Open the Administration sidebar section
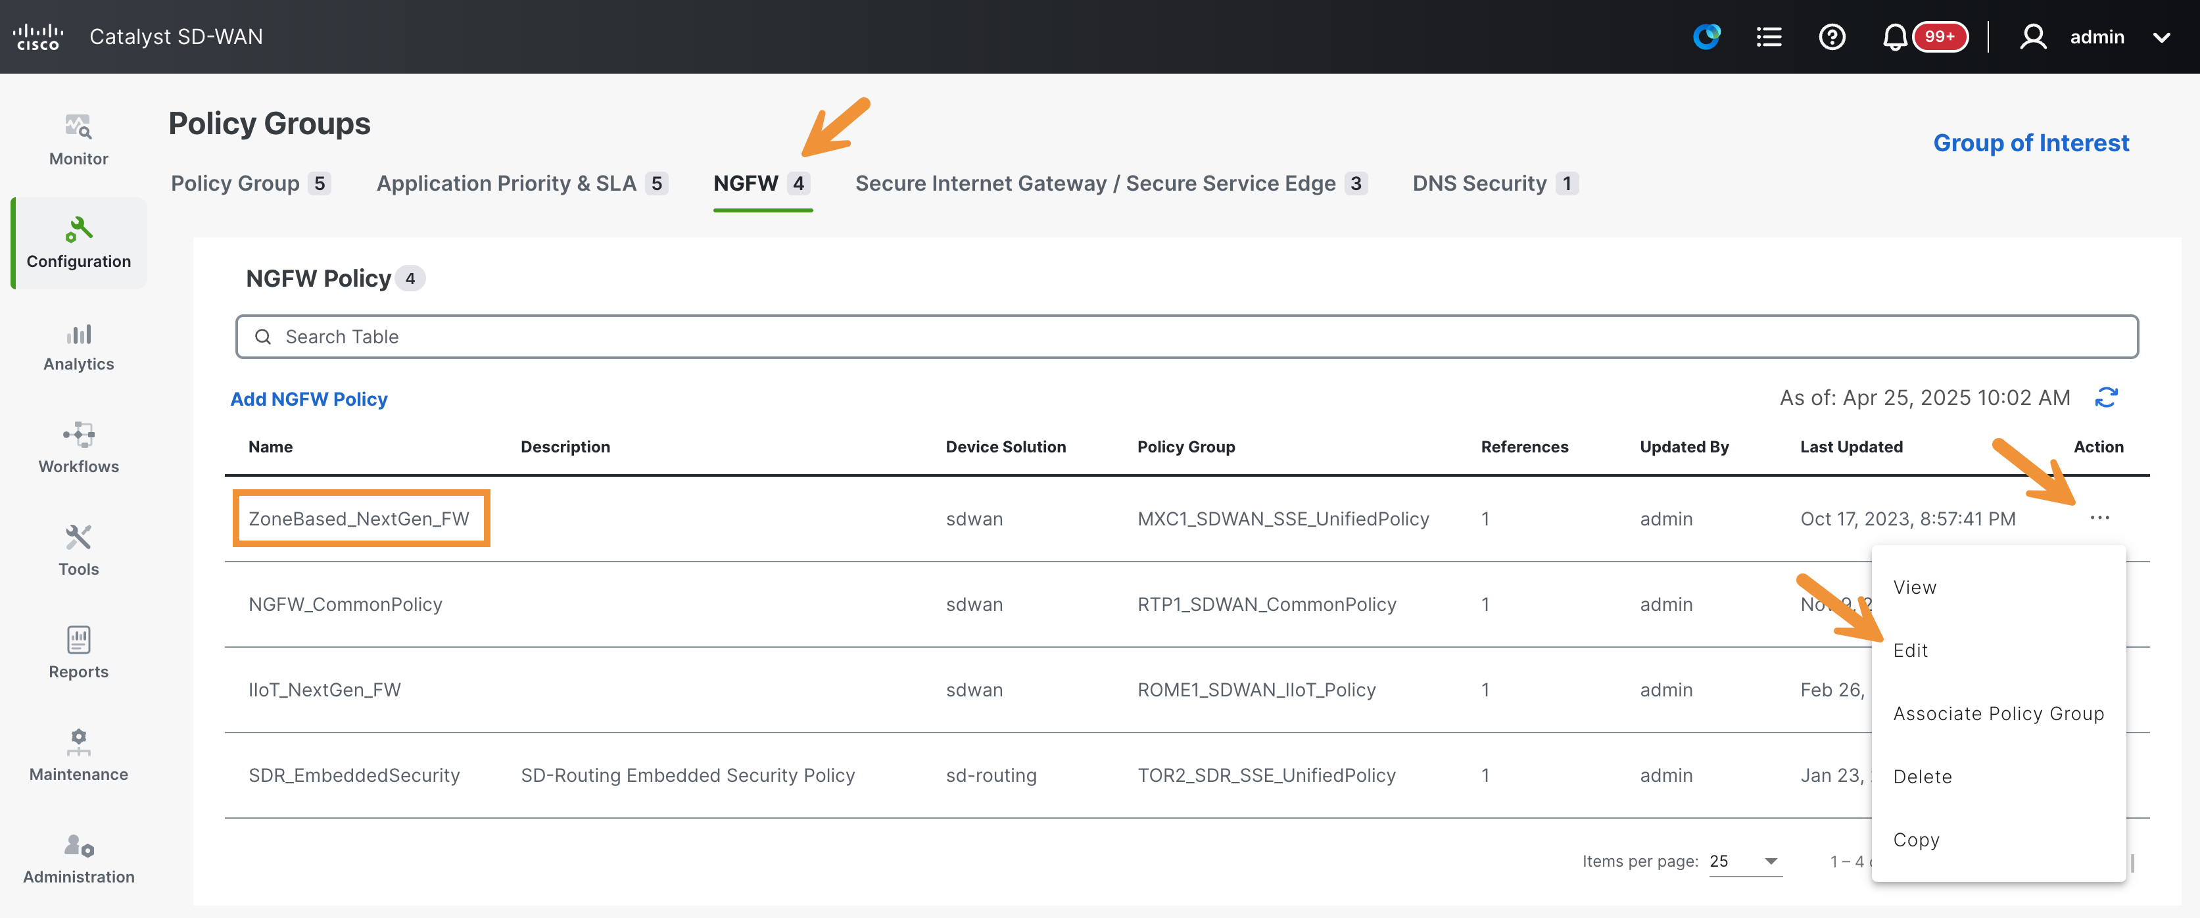Viewport: 2200px width, 918px height. tap(79, 859)
